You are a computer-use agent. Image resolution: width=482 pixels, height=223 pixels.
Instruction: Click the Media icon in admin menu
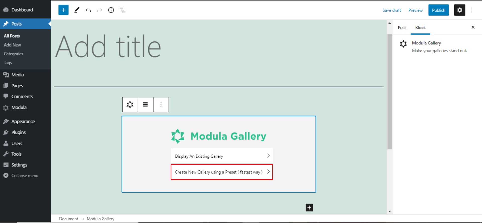tap(6, 75)
